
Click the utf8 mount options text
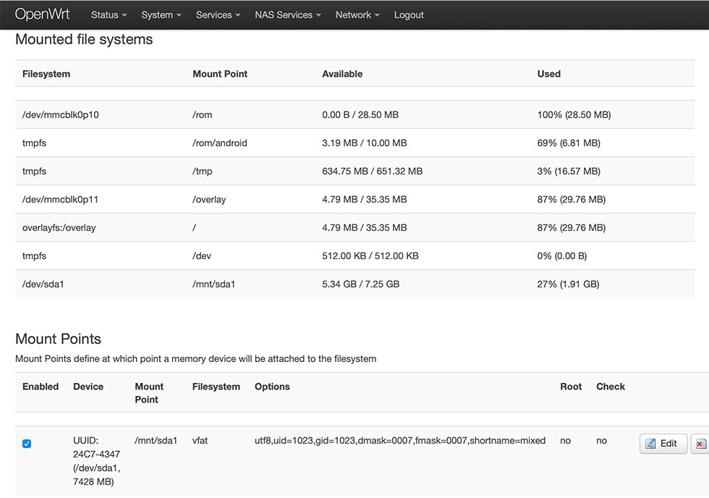tap(399, 440)
